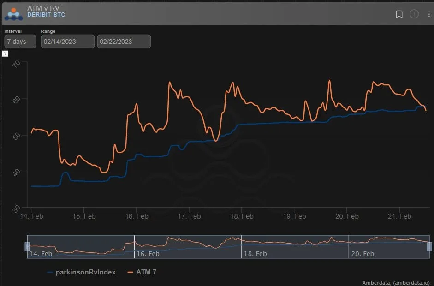Click the Amberdata logo icon
434x286 pixels.
tap(13, 14)
